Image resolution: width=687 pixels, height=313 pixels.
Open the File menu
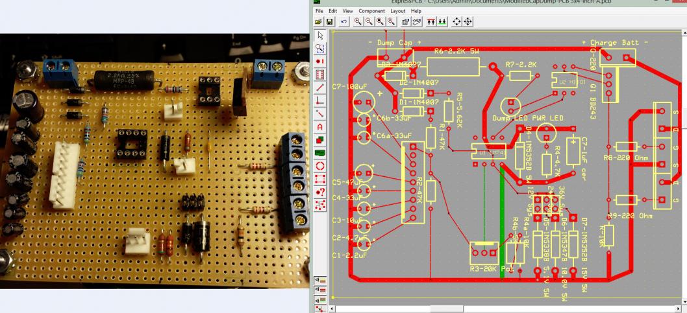[x=319, y=11]
